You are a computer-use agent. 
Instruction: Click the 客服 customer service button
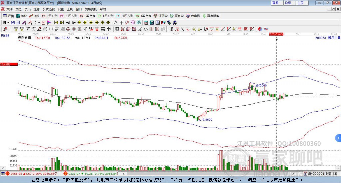(x=277, y=3)
